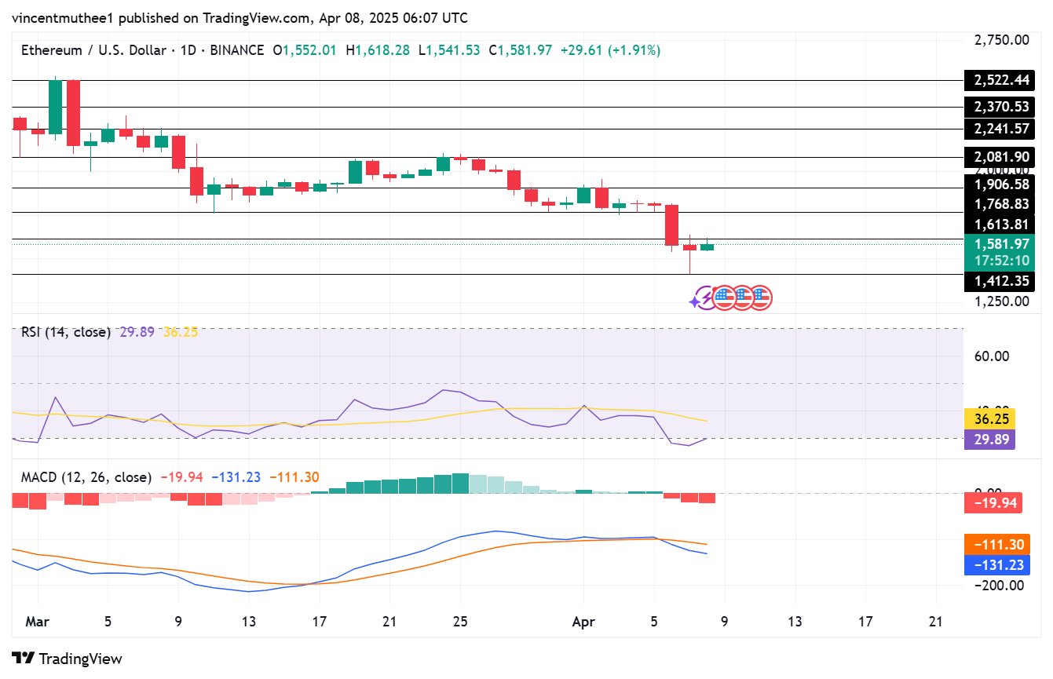Click the RSI (14, close) indicator legend
The width and height of the screenshot is (1053, 679).
[x=65, y=332]
